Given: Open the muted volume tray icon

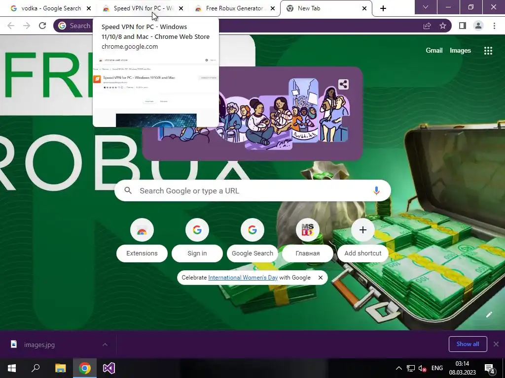Looking at the screenshot, I should 422,368.
